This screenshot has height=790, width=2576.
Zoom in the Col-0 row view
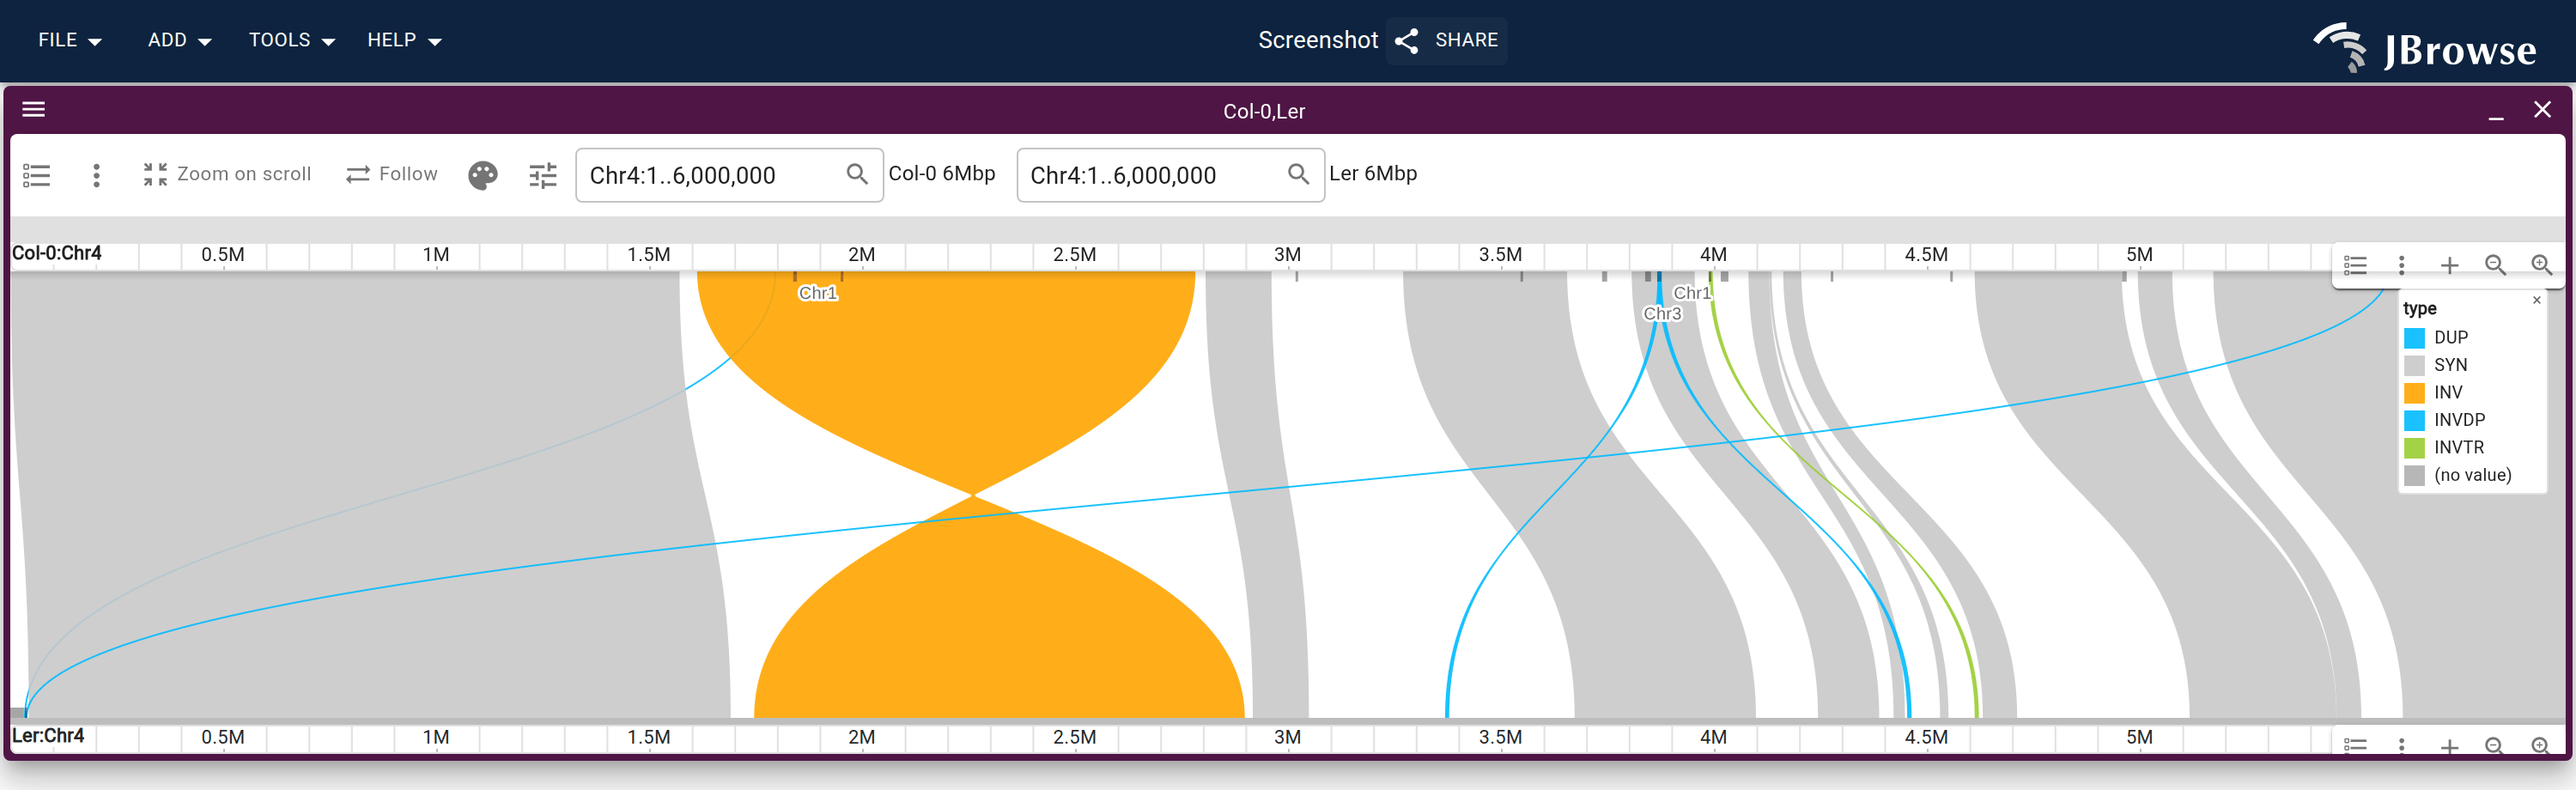pyautogui.click(x=2541, y=265)
